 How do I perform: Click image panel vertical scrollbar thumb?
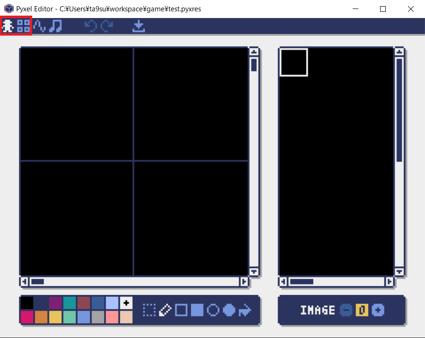[399, 110]
